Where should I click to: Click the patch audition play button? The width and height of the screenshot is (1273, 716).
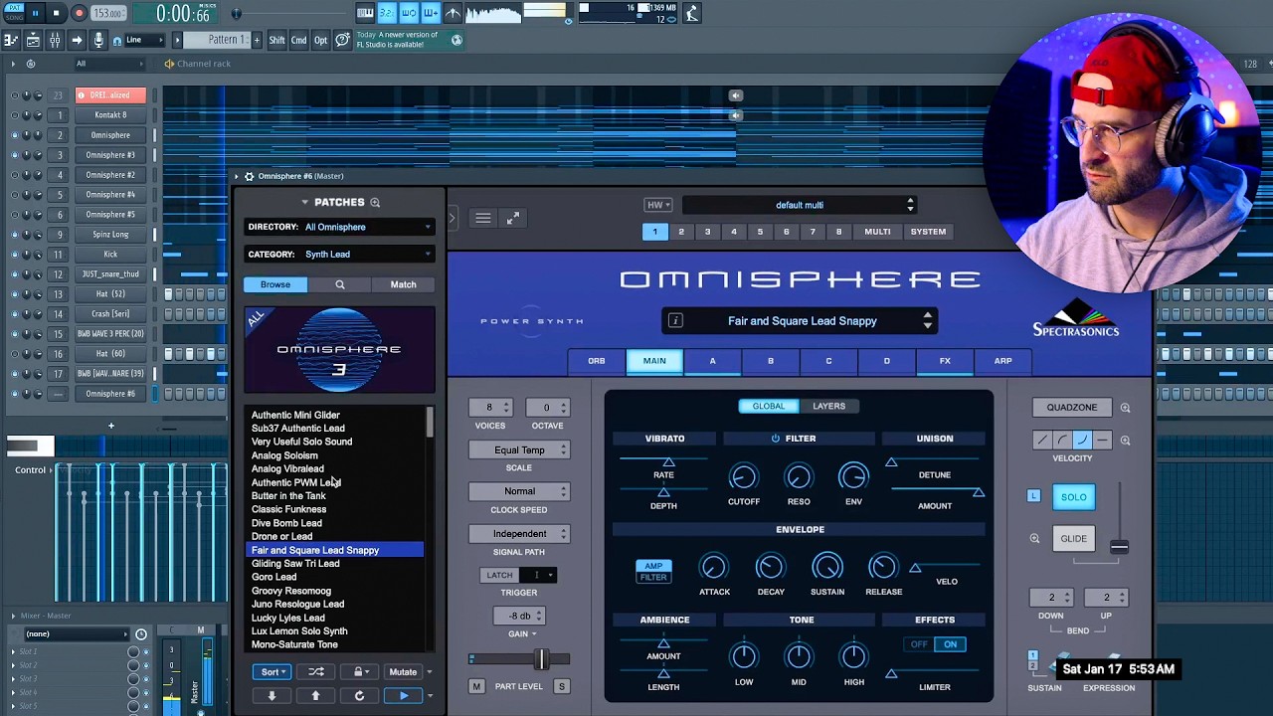(403, 696)
